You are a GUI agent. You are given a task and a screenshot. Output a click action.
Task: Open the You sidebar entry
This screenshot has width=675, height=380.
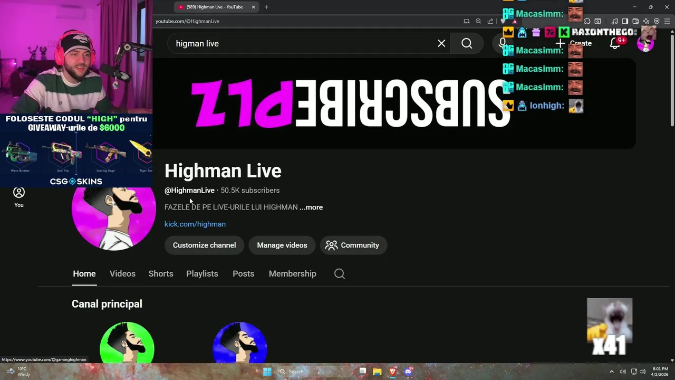pyautogui.click(x=19, y=197)
